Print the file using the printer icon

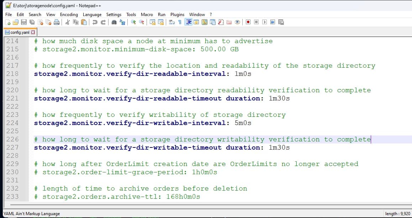click(x=57, y=22)
